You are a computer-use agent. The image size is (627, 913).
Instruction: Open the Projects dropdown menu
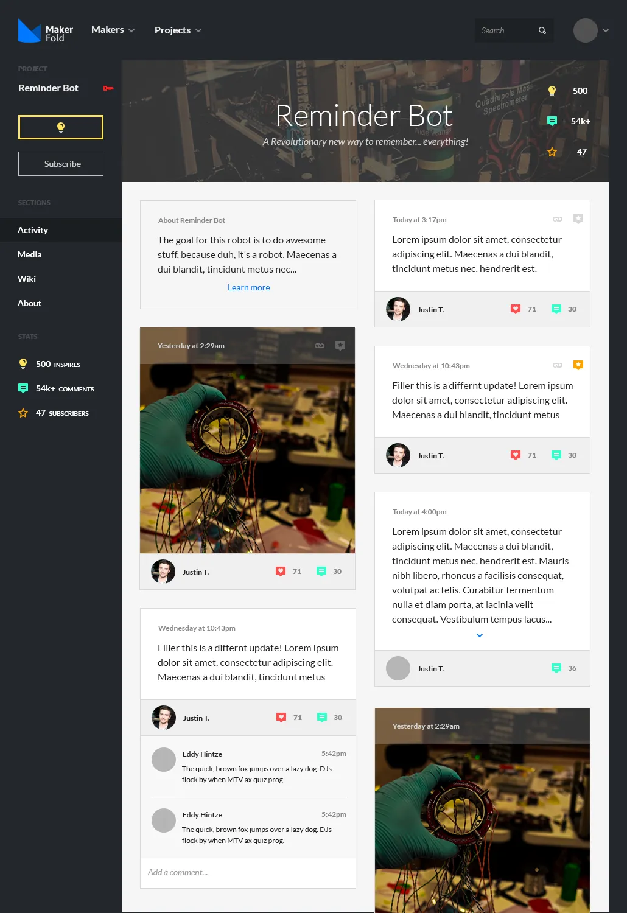(178, 30)
